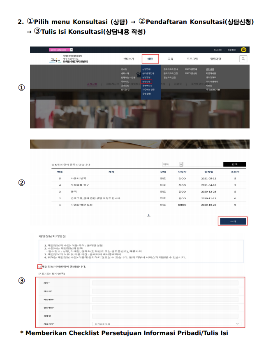Click the yellow KakaoTalk chat icon
Image resolution: width=273 pixels, height=354 pixels.
point(244,50)
